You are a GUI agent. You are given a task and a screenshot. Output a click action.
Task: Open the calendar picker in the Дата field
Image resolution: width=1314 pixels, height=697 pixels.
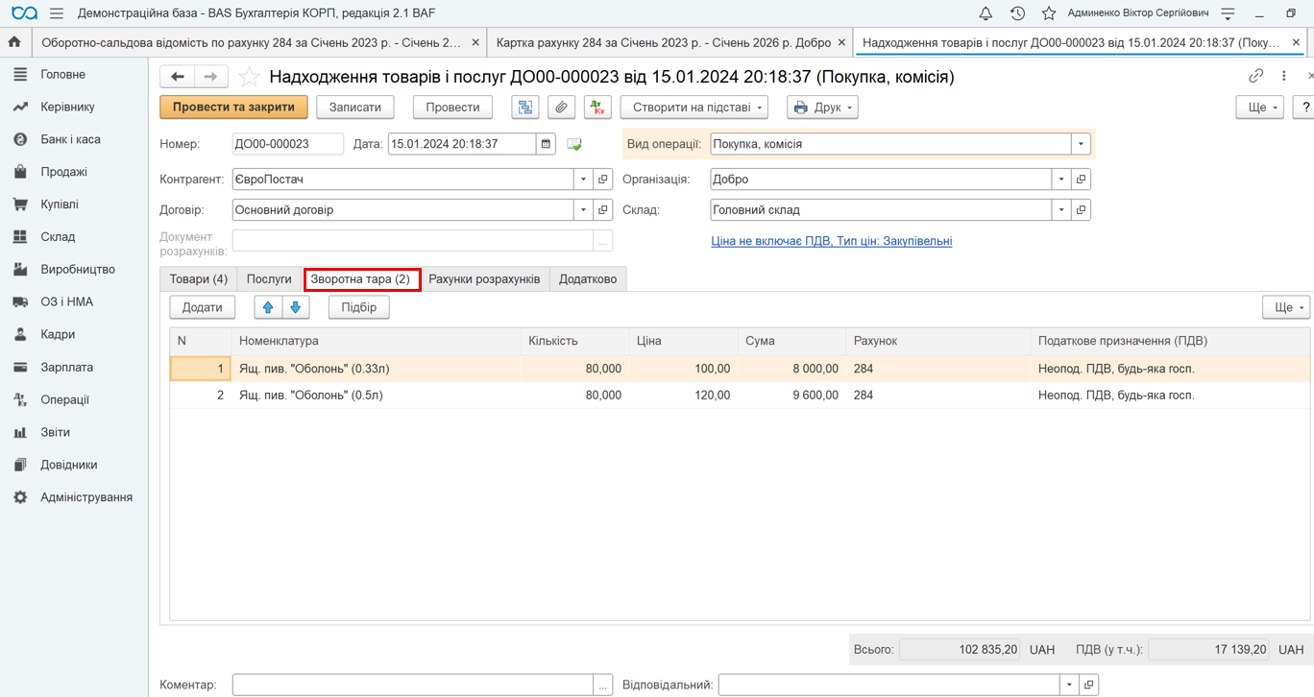(546, 144)
